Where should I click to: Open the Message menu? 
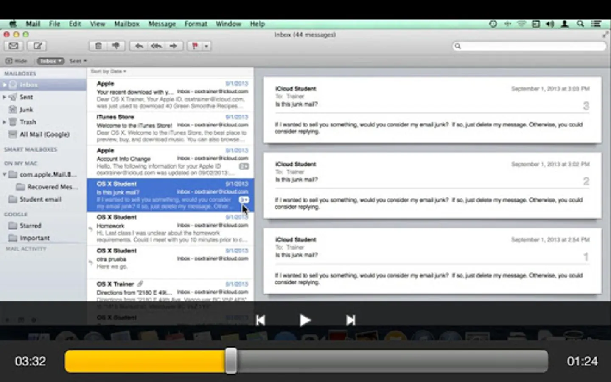[162, 24]
